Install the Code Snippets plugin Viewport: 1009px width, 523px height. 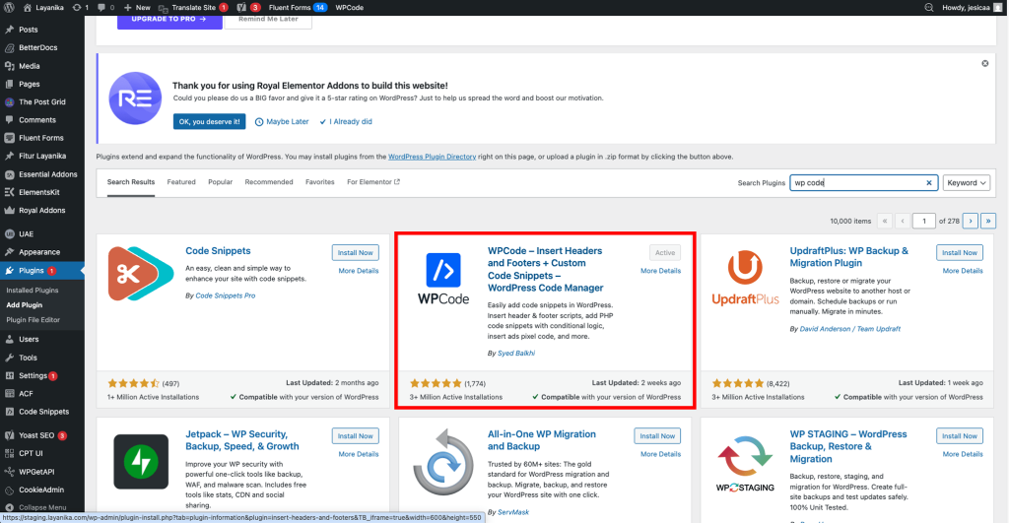tap(355, 253)
